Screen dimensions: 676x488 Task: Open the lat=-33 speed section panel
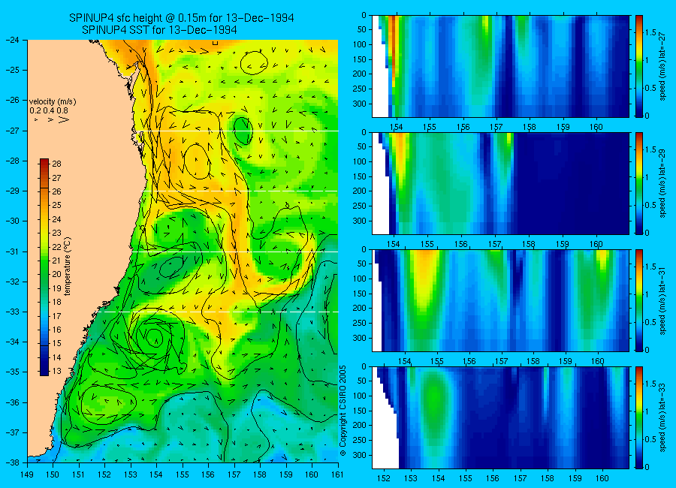coord(500,417)
